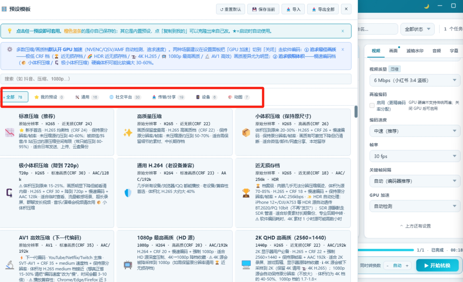Dismiss the yellow tip banner
The height and width of the screenshot is (282, 463).
pyautogui.click(x=343, y=31)
